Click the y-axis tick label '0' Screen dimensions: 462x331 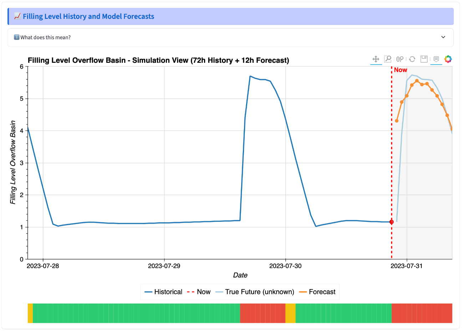(22, 259)
